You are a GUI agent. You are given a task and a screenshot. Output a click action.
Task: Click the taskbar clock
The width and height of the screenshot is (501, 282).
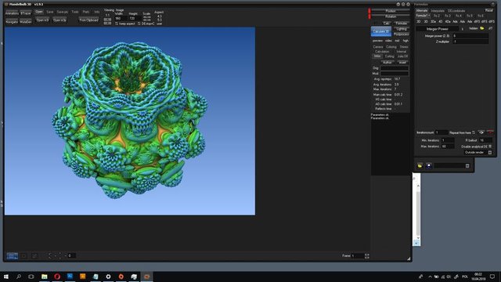coord(478,277)
